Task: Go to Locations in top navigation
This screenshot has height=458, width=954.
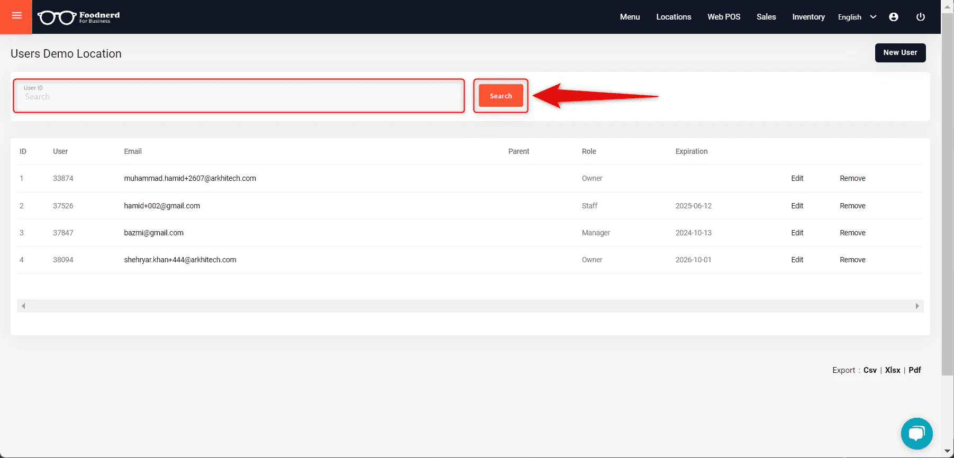Action: click(674, 17)
